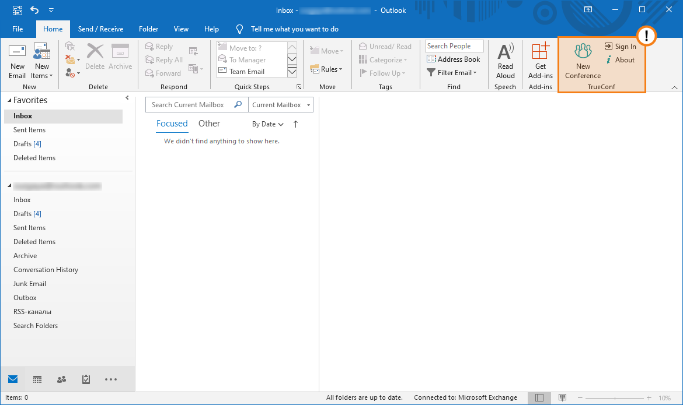683x405 pixels.
Task: Open the People view in navigation bar
Action: coord(61,379)
